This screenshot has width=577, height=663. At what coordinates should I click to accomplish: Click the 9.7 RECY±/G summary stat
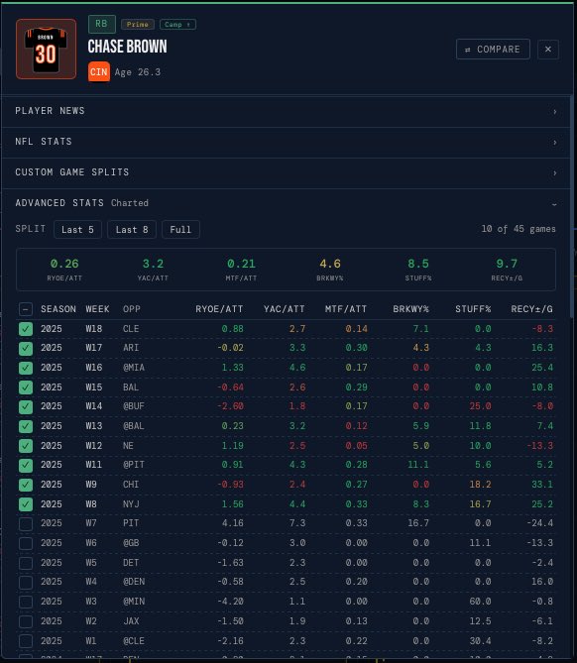[x=507, y=270]
